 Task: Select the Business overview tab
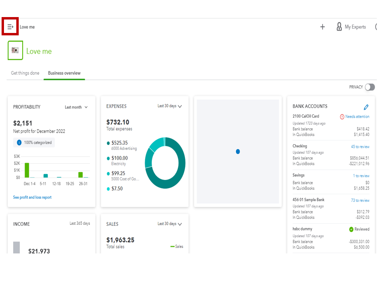pos(64,73)
